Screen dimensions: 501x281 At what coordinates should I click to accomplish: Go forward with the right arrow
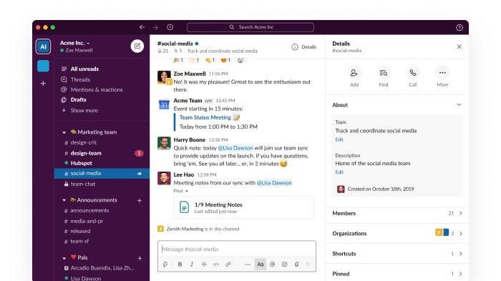(155, 27)
